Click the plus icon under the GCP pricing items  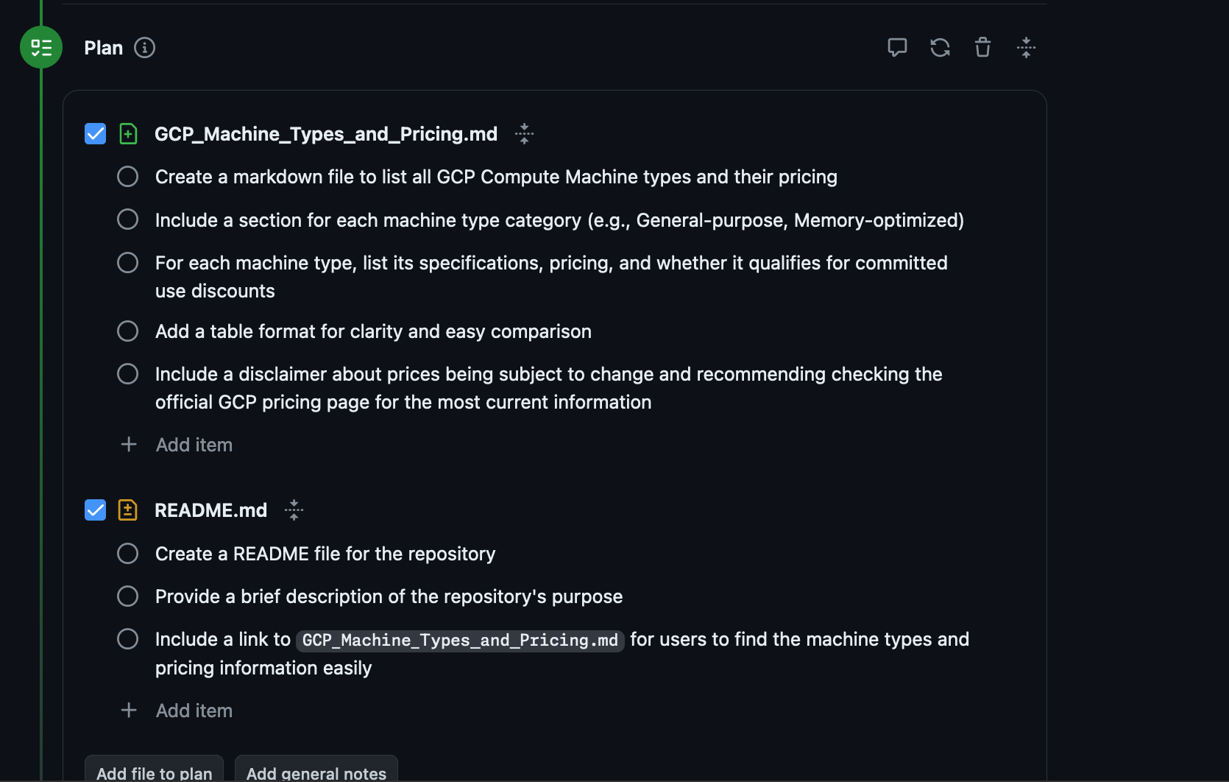tap(128, 444)
